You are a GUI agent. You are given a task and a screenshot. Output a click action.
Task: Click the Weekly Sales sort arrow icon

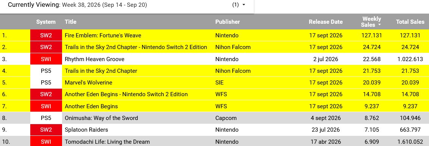coord(379,25)
